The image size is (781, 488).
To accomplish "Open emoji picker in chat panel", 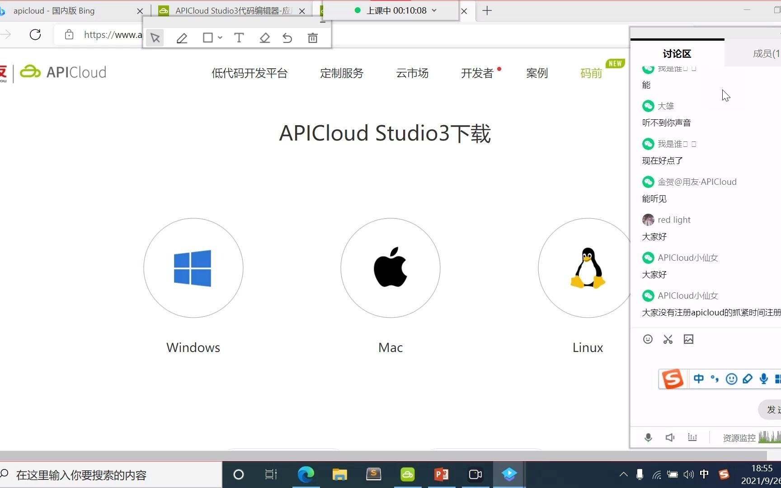I will [648, 339].
